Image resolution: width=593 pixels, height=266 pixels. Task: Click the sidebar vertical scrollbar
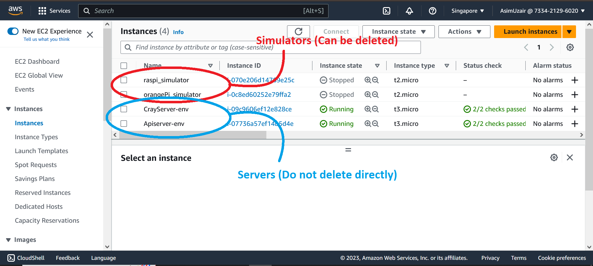[x=107, y=74]
